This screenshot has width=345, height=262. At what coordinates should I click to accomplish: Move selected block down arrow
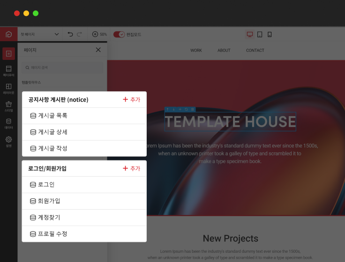(x=173, y=109)
